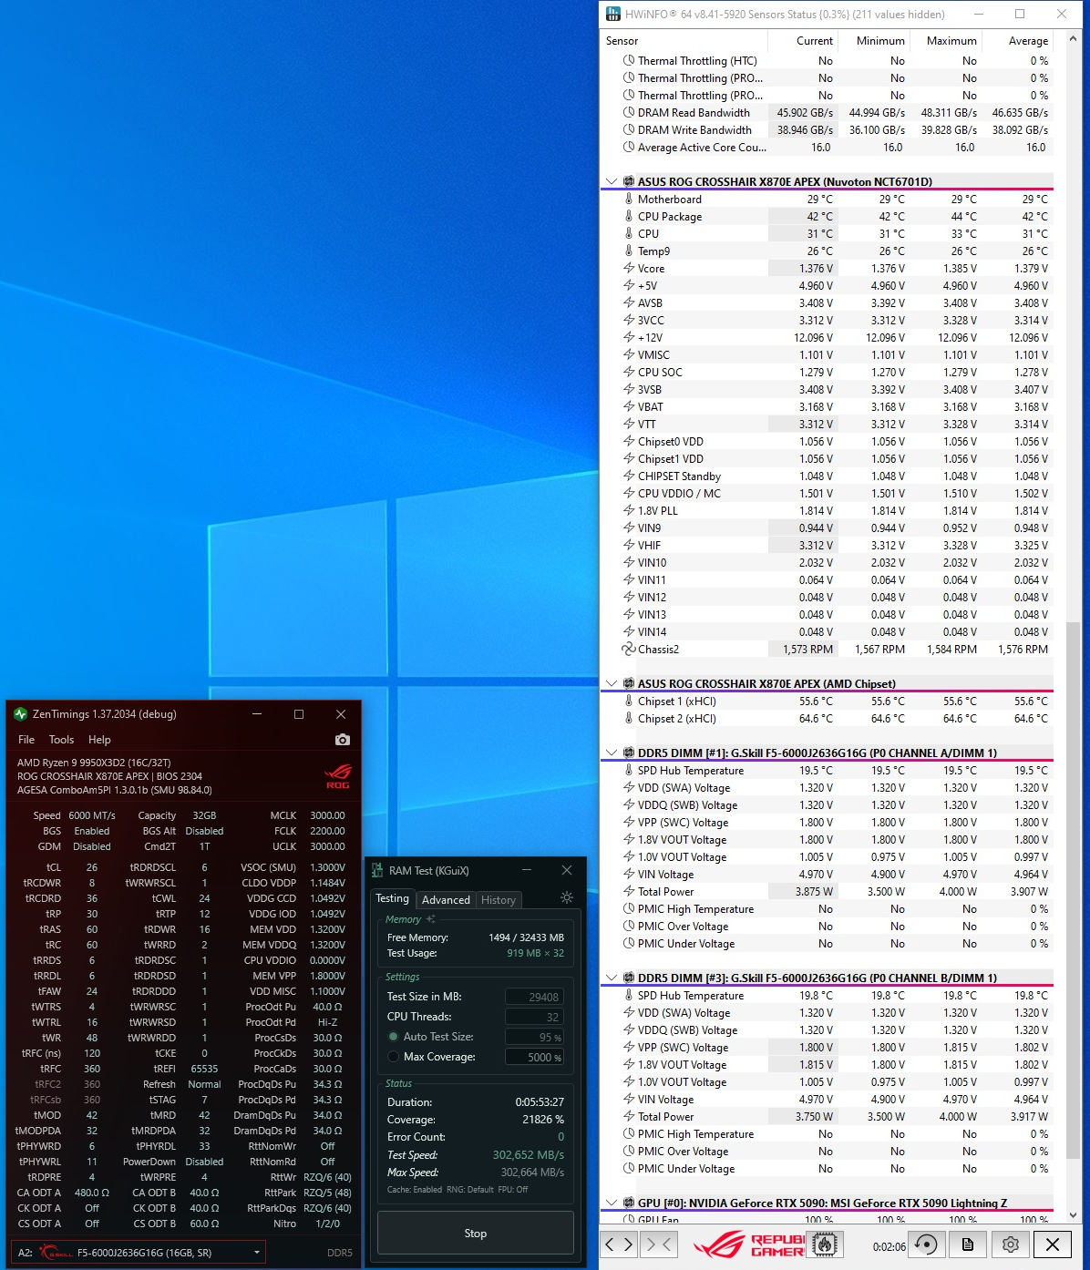The width and height of the screenshot is (1090, 1270).
Task: Click the Error Count value in RAM Test
Action: point(560,1137)
